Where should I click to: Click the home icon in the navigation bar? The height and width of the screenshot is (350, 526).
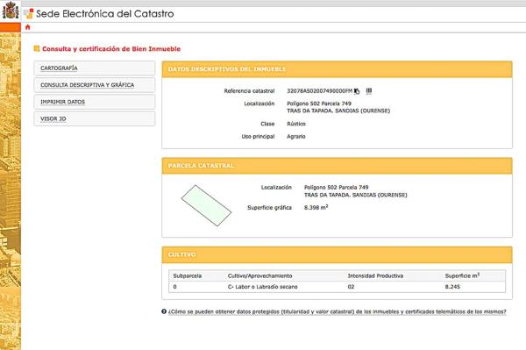[x=27, y=27]
